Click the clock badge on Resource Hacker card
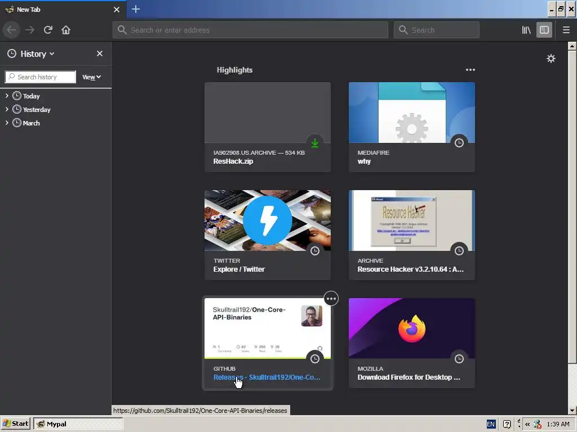 coord(459,251)
